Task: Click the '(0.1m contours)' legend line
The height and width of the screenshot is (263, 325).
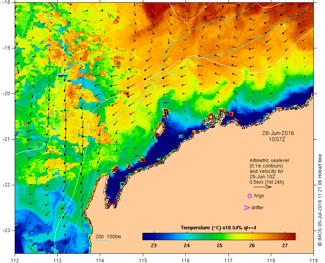Action: point(266,166)
